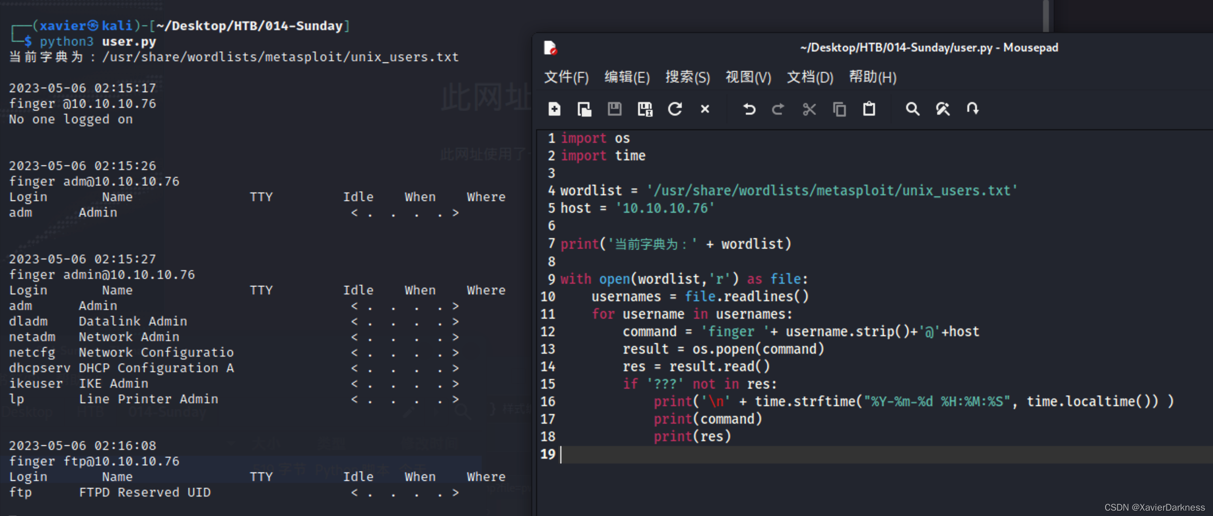Click 'file.readlines()' on line 10
Viewport: 1213px width, 516px height.
[x=747, y=296]
